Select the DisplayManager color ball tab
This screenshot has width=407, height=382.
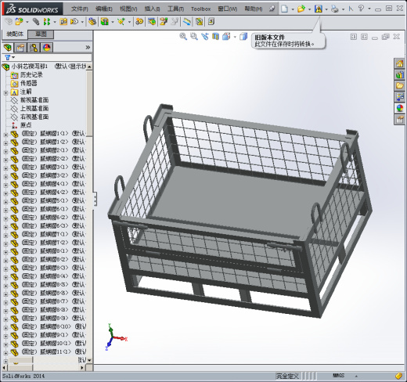(x=47, y=48)
